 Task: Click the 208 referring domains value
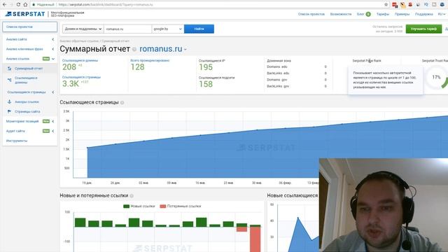click(69, 67)
